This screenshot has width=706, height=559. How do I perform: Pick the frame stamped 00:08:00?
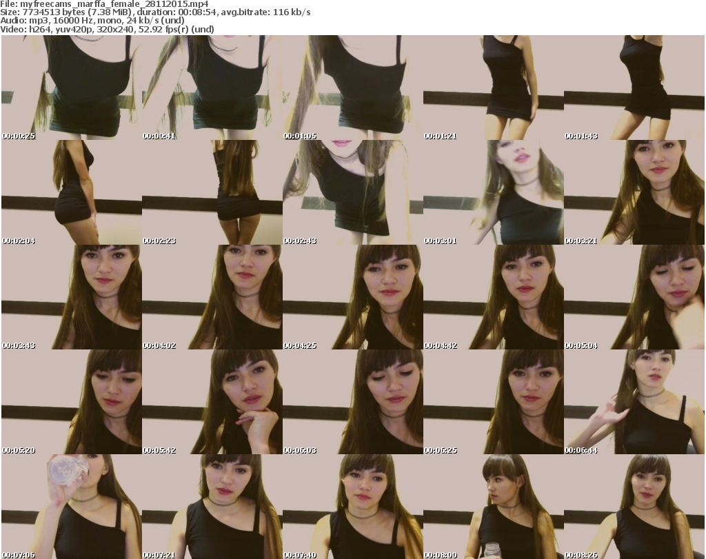pyautogui.click(x=494, y=507)
